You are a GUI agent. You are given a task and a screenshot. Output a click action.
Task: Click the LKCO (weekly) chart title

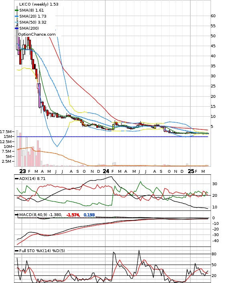(39, 4)
